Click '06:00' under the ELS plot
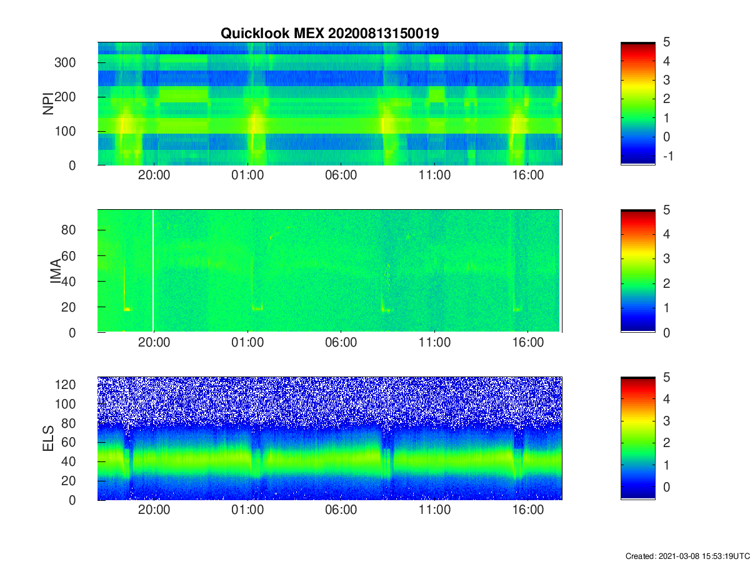The height and width of the screenshot is (562, 750). point(341,510)
